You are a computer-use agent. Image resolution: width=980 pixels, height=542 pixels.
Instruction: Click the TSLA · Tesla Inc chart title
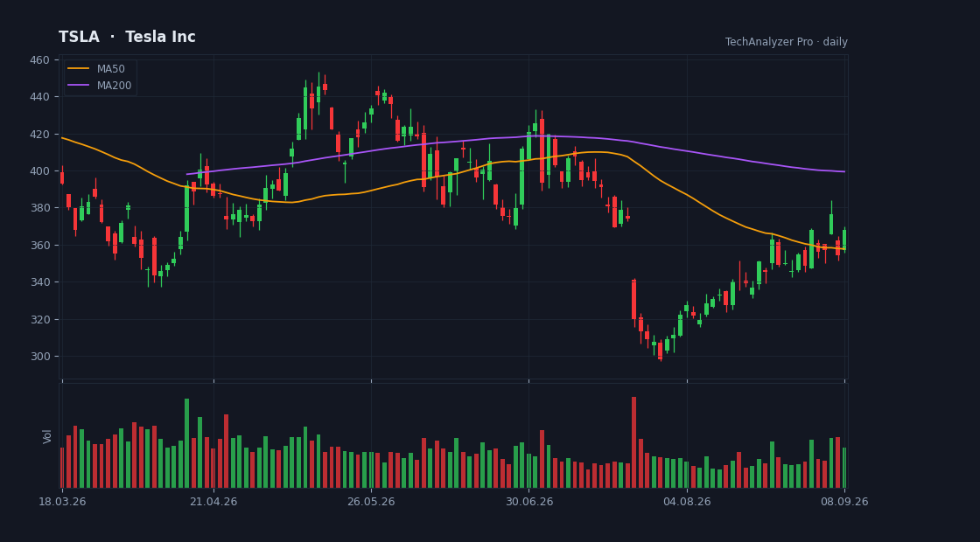click(x=127, y=37)
